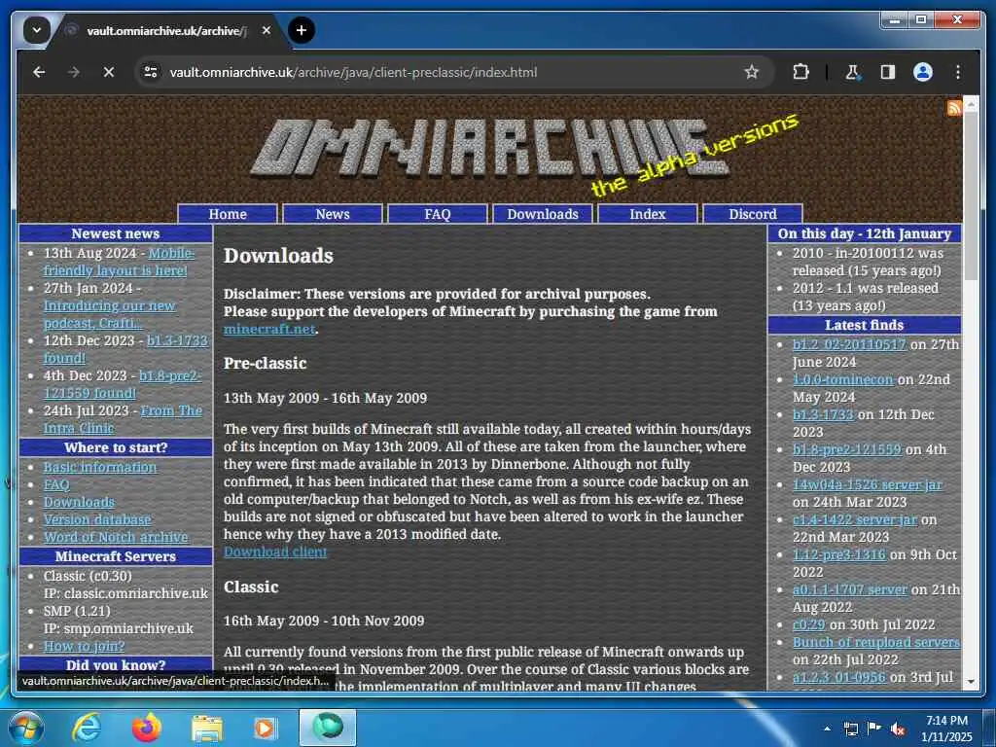Open the sidebar FAQ link
Screen dimensions: 996x747
point(56,484)
